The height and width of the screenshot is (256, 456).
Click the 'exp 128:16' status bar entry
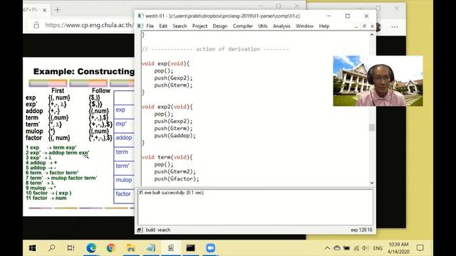361,230
